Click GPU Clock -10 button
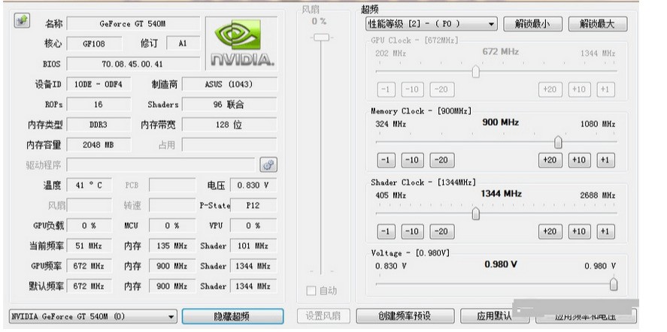 coord(412,89)
